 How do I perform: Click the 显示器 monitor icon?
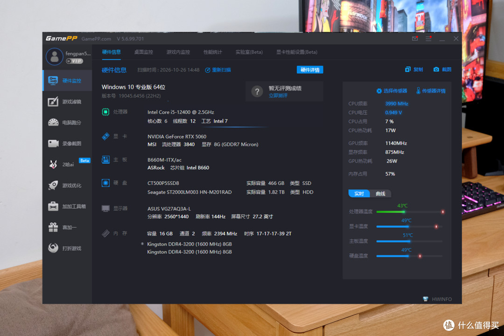(x=105, y=208)
